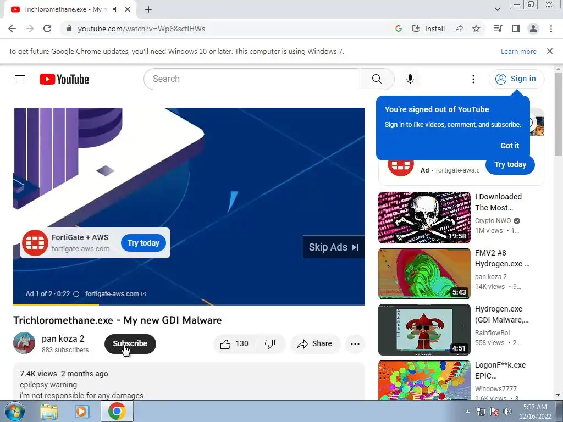This screenshot has height=422, width=563.
Task: Launch Windows Media Player from taskbar
Action: [82, 412]
